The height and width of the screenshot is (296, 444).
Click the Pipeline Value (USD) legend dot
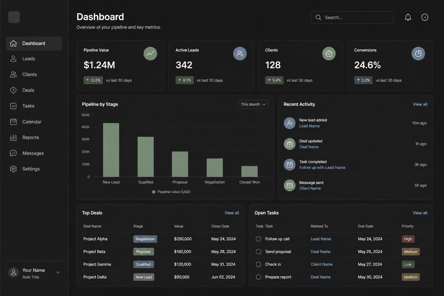coord(153,192)
